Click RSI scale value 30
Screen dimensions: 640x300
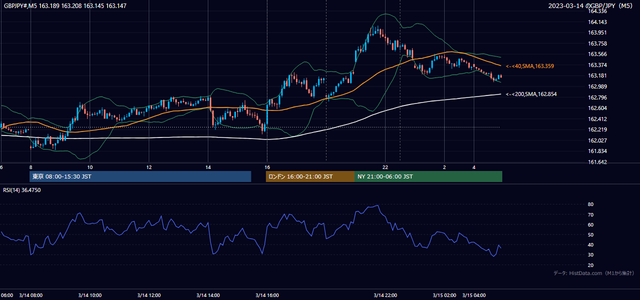pyautogui.click(x=591, y=255)
